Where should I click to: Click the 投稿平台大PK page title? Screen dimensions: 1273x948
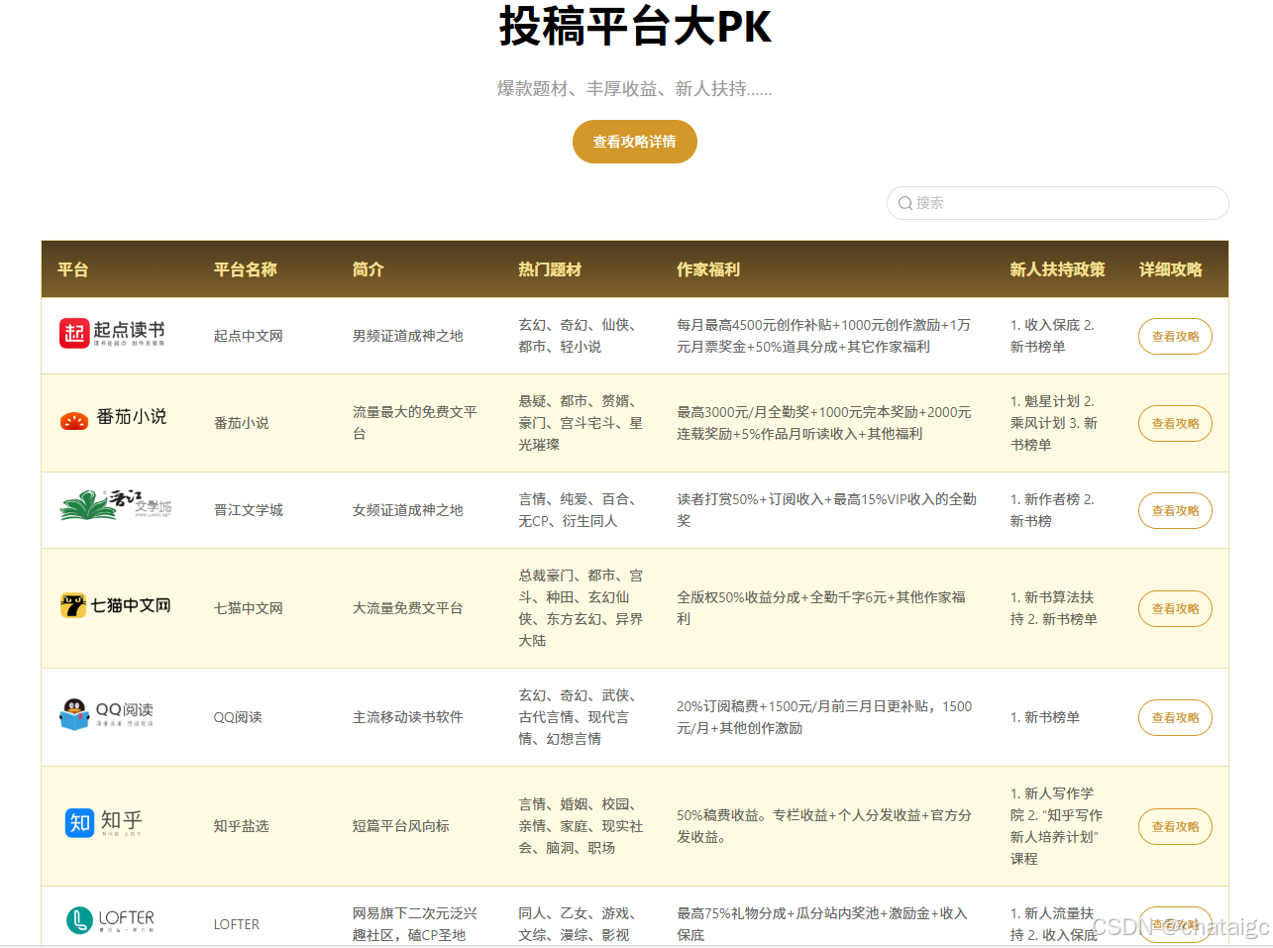tap(635, 26)
